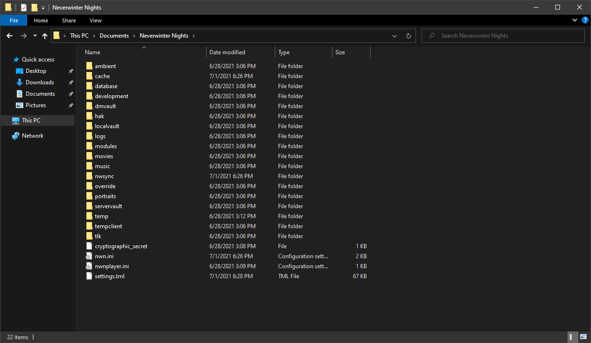
Task: Expand chevron after This PC breadcrumb
Action: 94,36
